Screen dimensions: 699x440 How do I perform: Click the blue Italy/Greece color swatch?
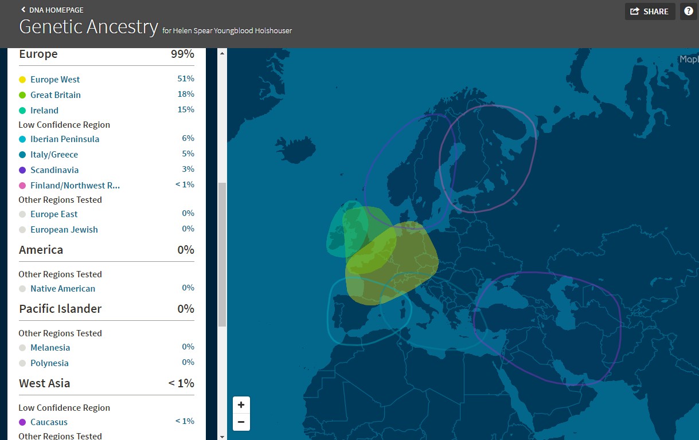[x=23, y=154]
